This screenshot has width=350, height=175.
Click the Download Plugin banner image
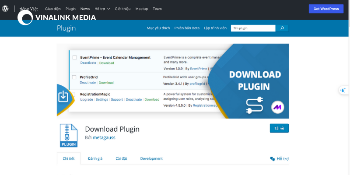pos(172,81)
